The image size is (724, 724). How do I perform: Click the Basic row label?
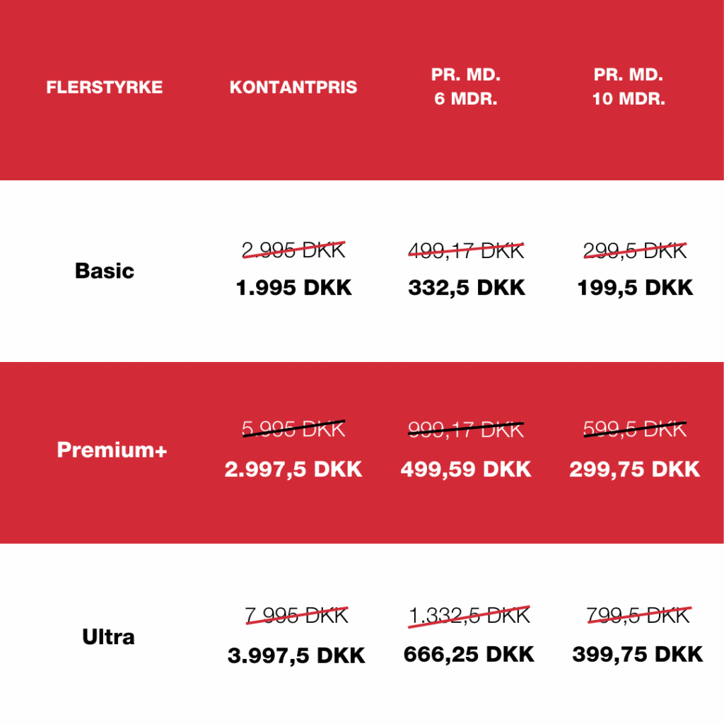[x=104, y=271]
